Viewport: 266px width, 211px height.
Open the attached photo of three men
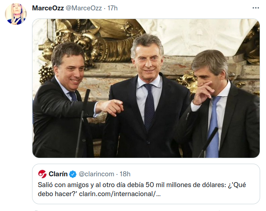146,88
